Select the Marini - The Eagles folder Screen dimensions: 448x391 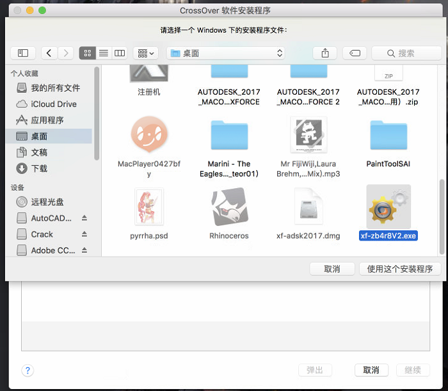pyautogui.click(x=229, y=135)
